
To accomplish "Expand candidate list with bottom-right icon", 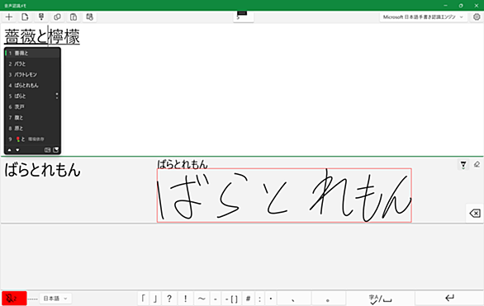I will click(x=56, y=150).
